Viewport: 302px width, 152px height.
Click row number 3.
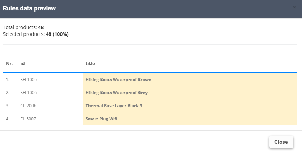[x=8, y=106]
